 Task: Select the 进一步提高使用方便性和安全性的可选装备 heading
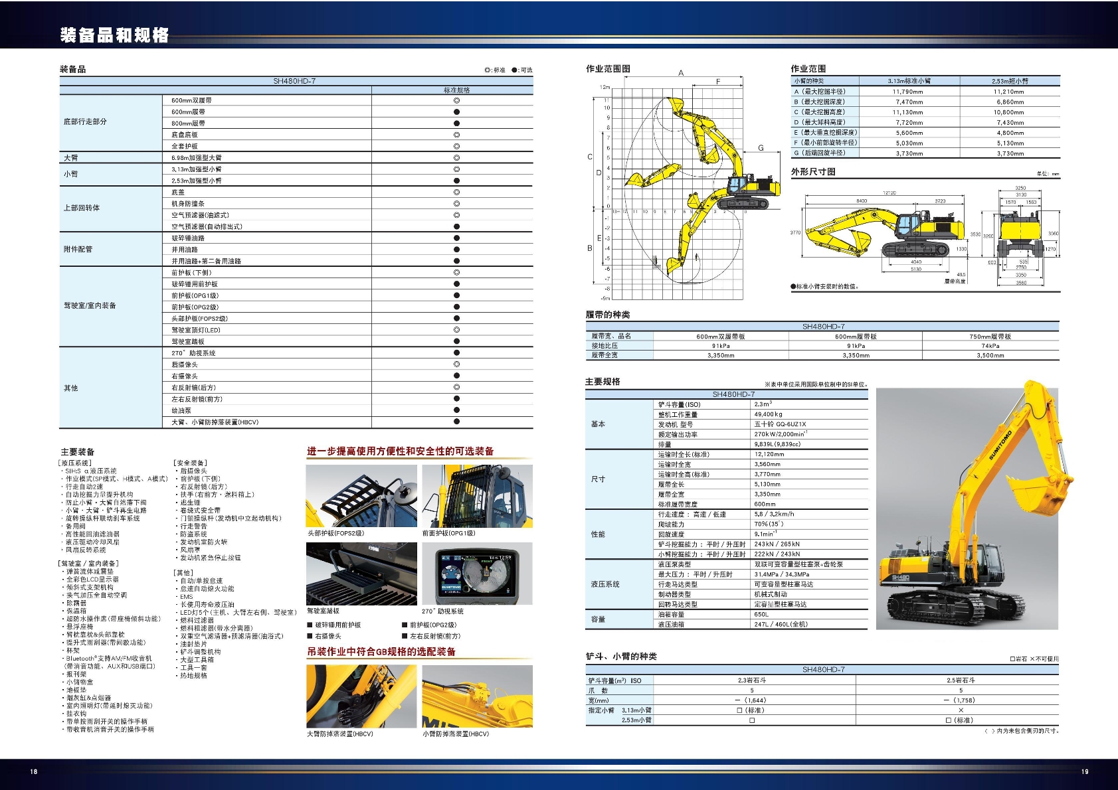click(400, 451)
